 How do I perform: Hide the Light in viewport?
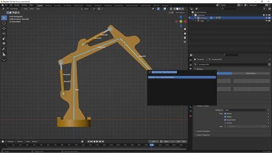266,21
